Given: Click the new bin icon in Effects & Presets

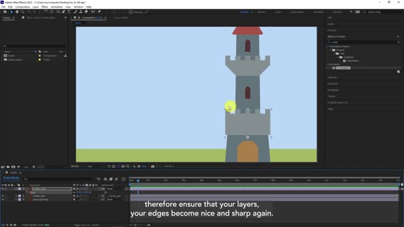Looking at the screenshot, I should 398,72.
